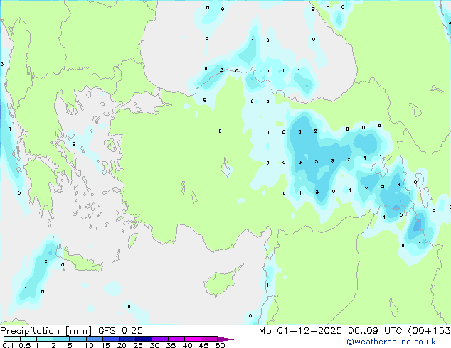Viewport: 451px width, 348px height.
Task: Select the "20" legend scale label
Action: pyautogui.click(x=122, y=345)
